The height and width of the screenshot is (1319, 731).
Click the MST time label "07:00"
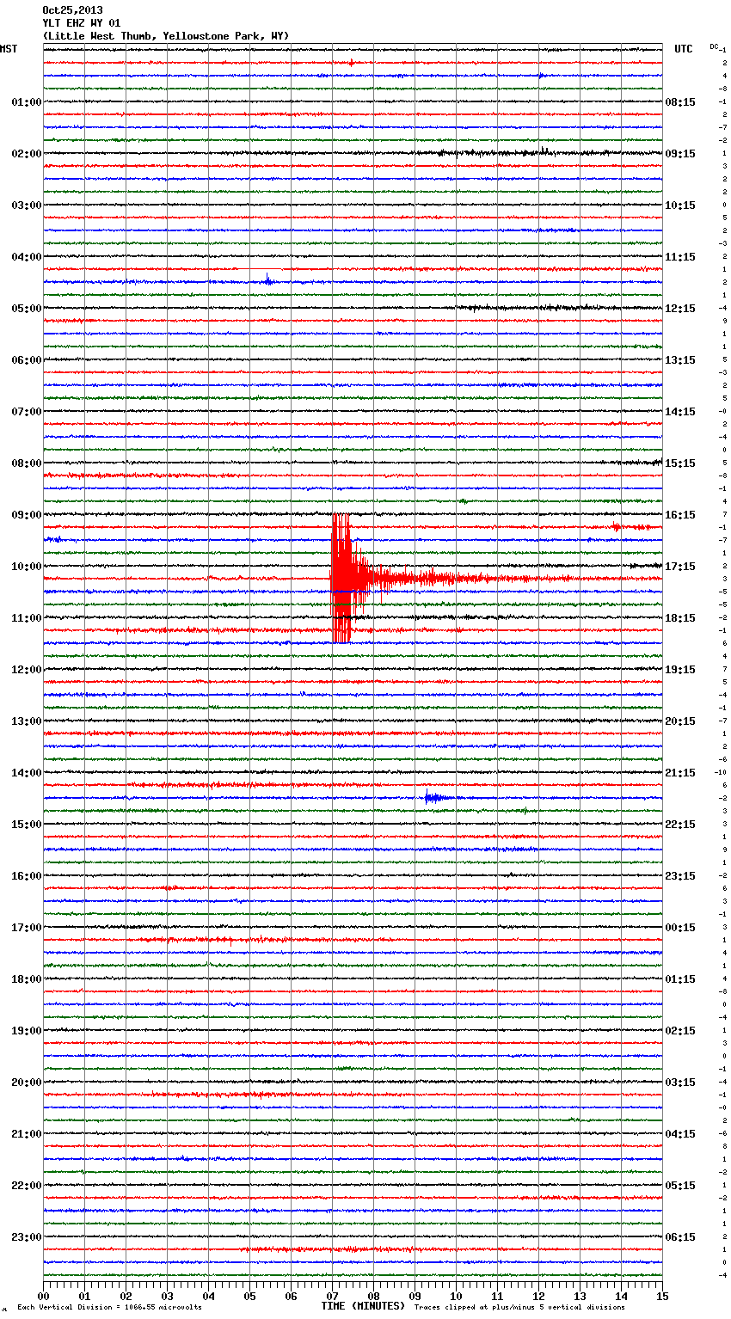(x=26, y=412)
